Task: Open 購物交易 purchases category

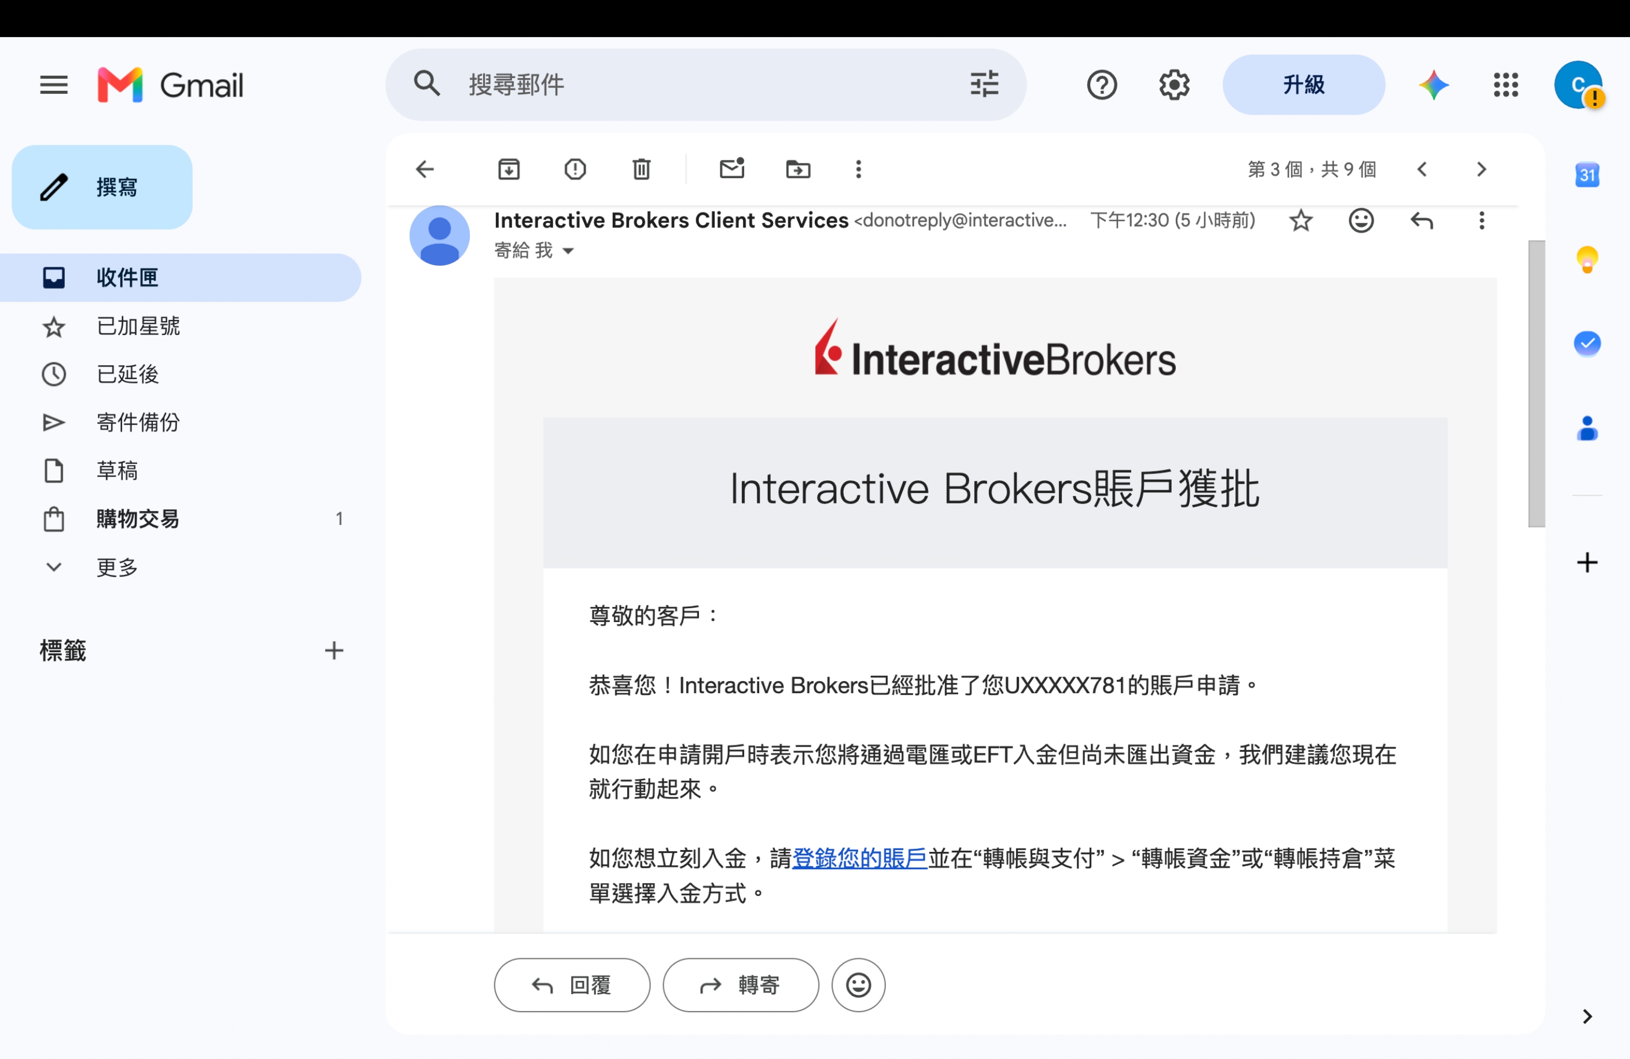Action: (181, 519)
